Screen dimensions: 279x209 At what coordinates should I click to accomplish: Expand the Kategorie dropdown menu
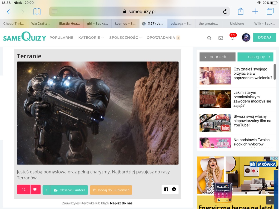tap(91, 38)
